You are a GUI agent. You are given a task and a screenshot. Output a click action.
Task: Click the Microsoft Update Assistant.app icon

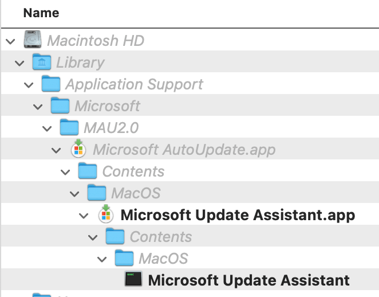[106, 215]
